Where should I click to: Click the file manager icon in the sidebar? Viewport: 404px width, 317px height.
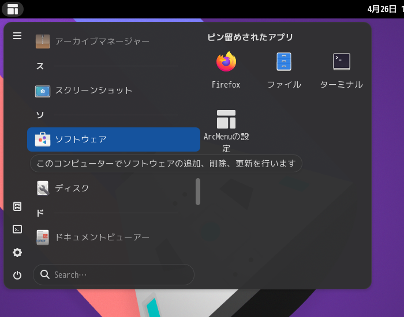click(x=17, y=206)
